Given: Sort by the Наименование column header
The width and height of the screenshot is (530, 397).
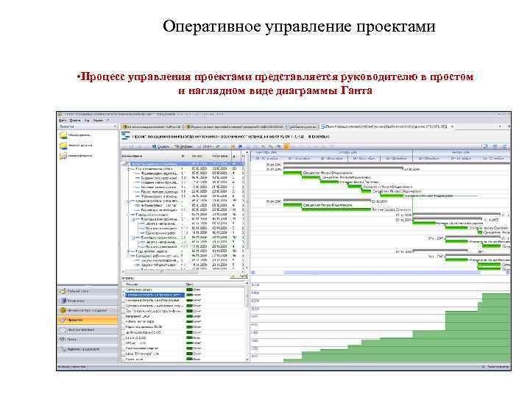Looking at the screenshot, I should pyautogui.click(x=149, y=157).
